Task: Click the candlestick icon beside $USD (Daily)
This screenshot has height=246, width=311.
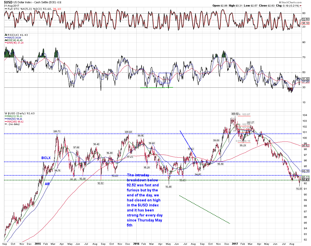Action: (x=6, y=113)
